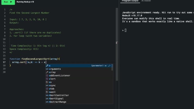Image resolution: width=194 pixels, height=109 pixels.
Task: Click keyword icon beside await suggestion
Action: click(47, 92)
